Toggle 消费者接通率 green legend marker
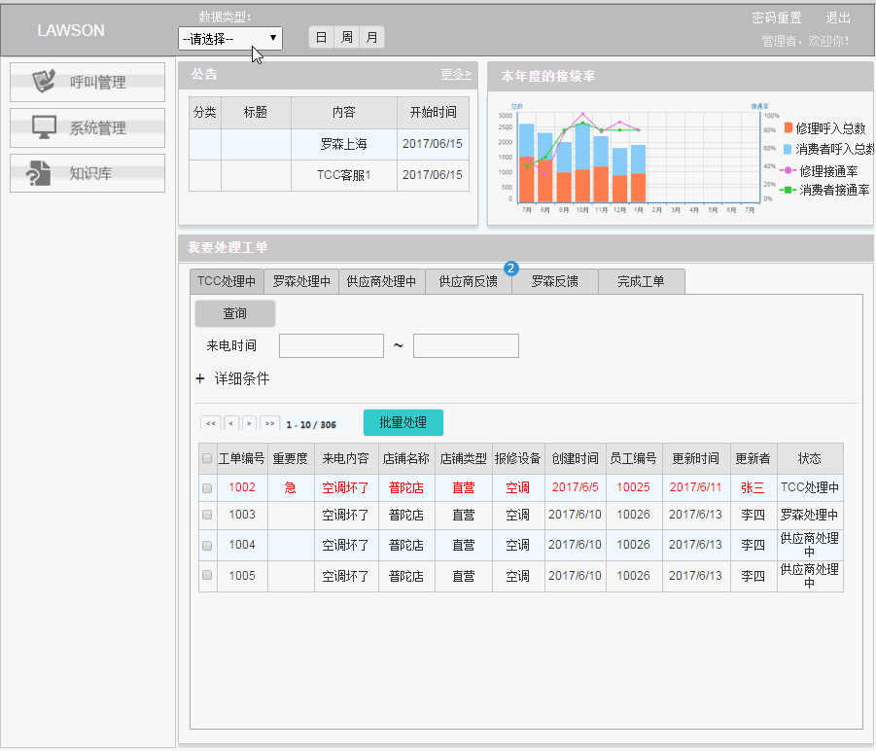This screenshot has height=751, width=876. [x=788, y=190]
